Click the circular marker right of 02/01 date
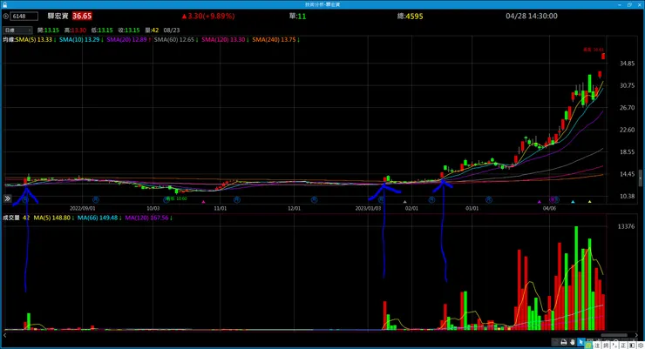The image size is (645, 349). pyautogui.click(x=431, y=199)
